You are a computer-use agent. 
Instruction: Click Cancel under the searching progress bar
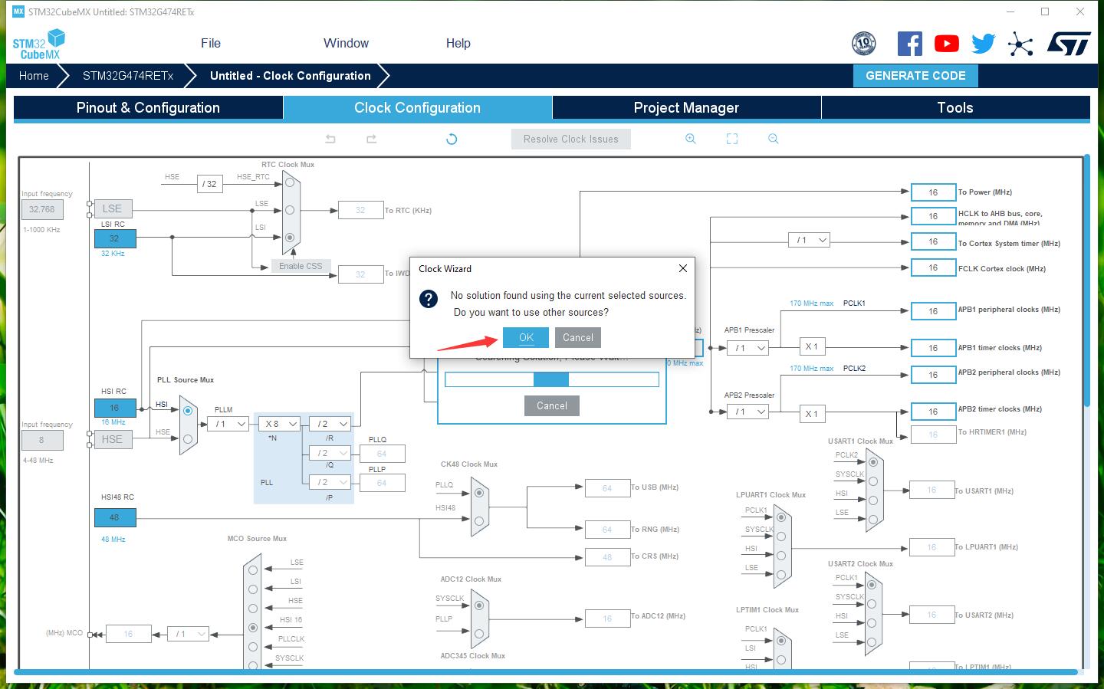552,406
